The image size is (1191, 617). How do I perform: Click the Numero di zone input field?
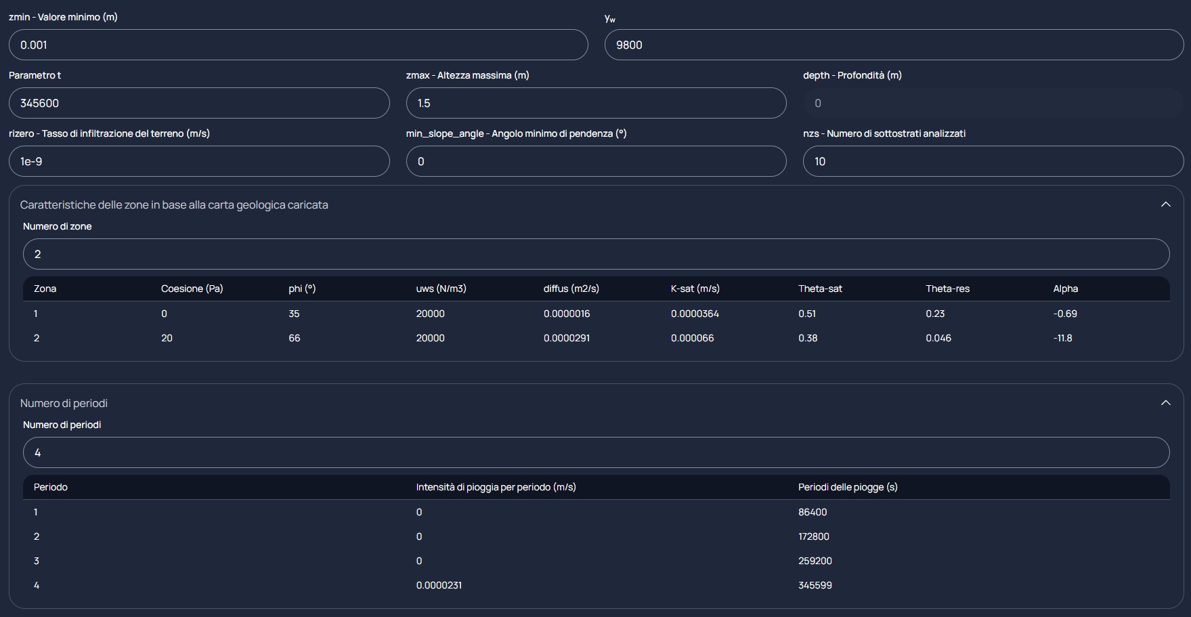click(x=596, y=254)
